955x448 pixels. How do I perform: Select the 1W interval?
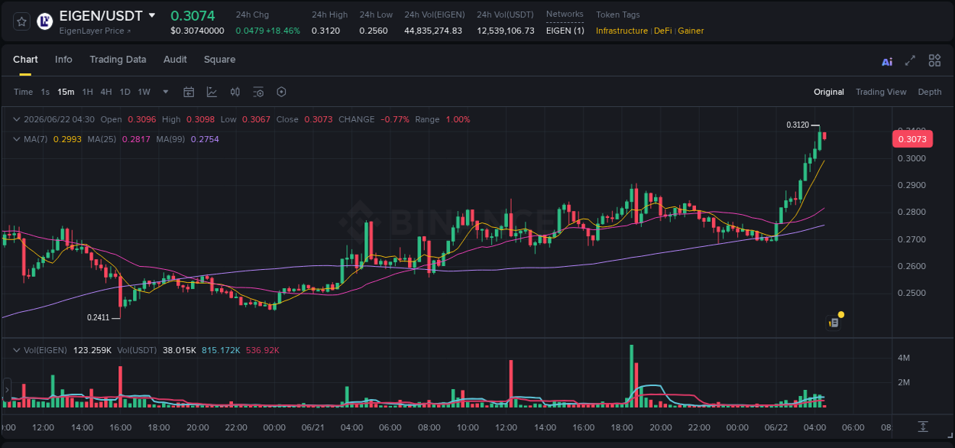click(144, 92)
